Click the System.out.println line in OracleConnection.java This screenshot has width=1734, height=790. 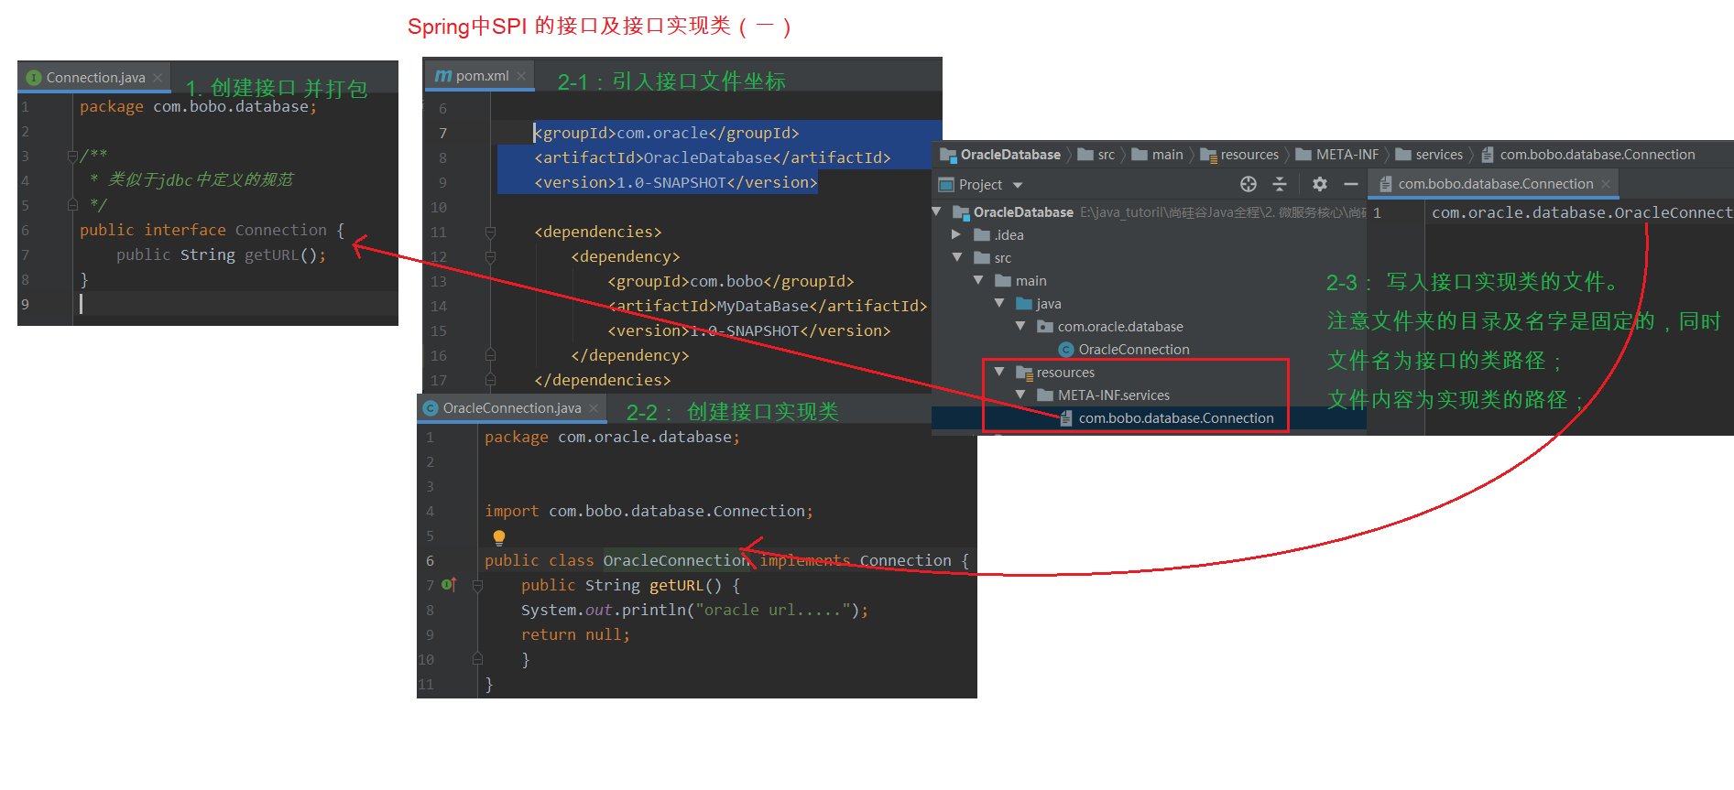click(x=694, y=610)
